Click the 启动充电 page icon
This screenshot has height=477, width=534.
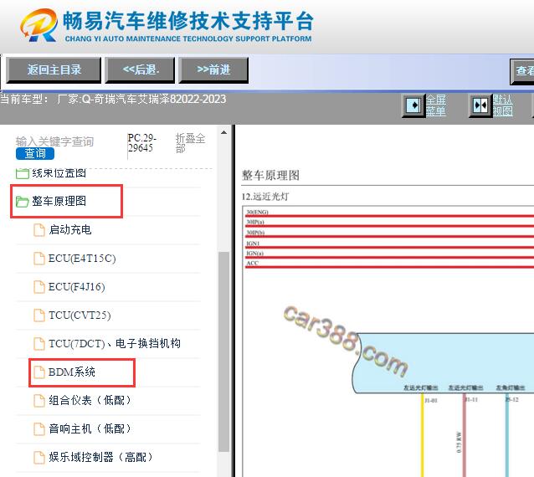coord(39,230)
